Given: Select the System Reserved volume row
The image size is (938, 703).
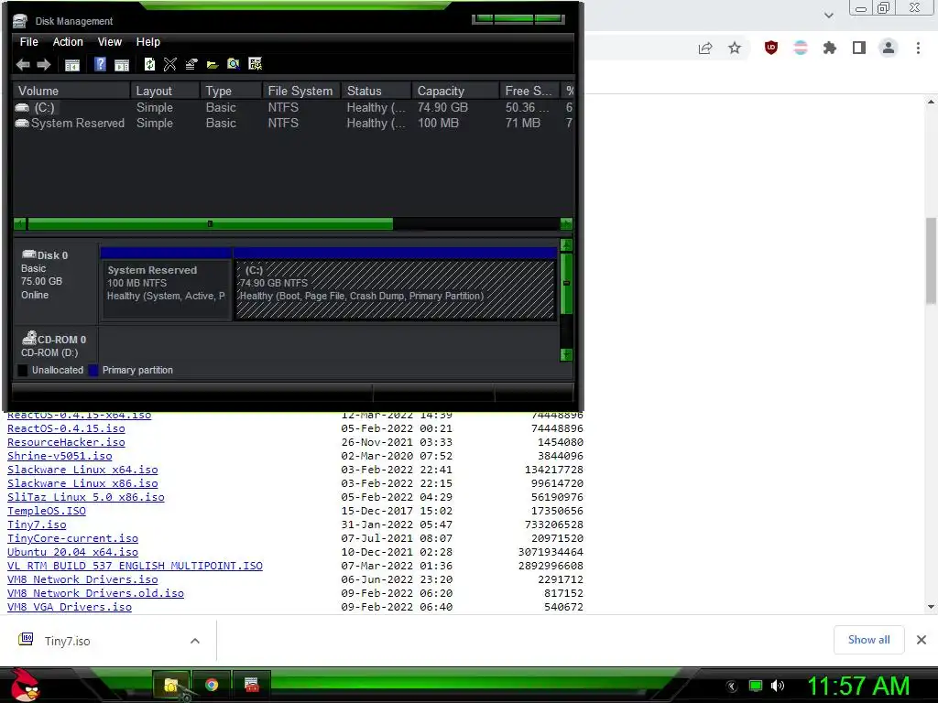Looking at the screenshot, I should pyautogui.click(x=293, y=124).
